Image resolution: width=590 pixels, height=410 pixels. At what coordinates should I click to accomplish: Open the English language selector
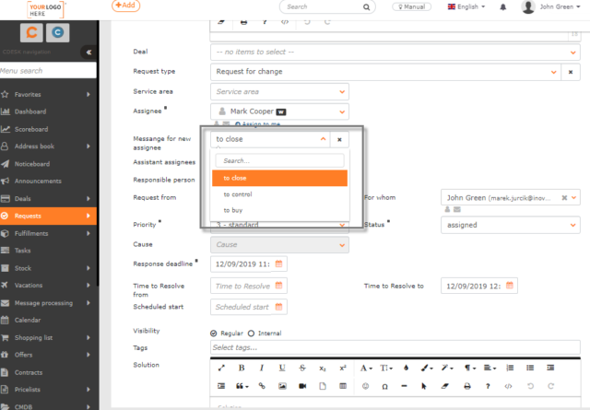pyautogui.click(x=466, y=6)
